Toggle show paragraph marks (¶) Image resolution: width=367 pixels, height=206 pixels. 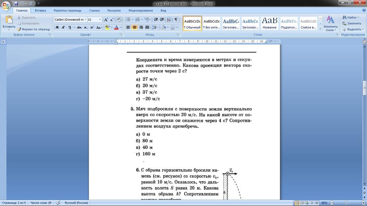pos(176,19)
